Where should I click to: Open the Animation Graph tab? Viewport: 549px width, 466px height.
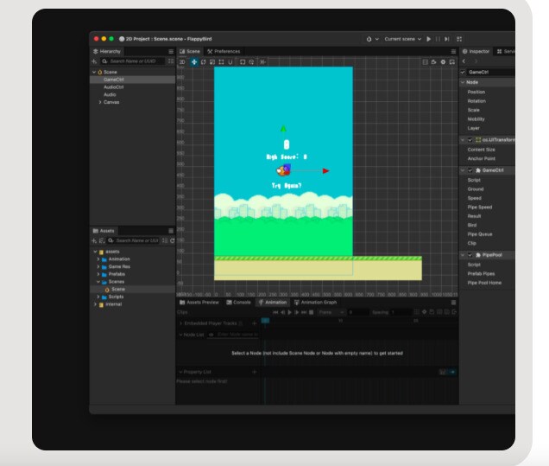pos(318,302)
